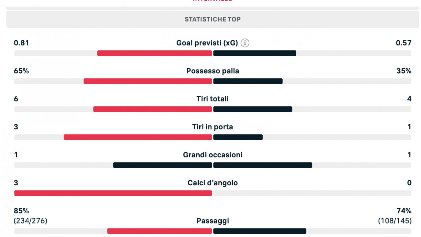Viewport: 421px width, 237px height.
Task: Click the red Tiri in porta bar
Action: click(138, 137)
